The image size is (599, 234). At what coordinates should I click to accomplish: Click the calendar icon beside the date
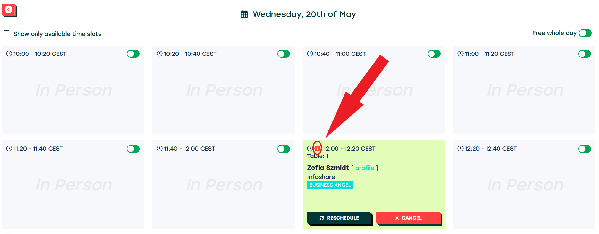point(244,14)
